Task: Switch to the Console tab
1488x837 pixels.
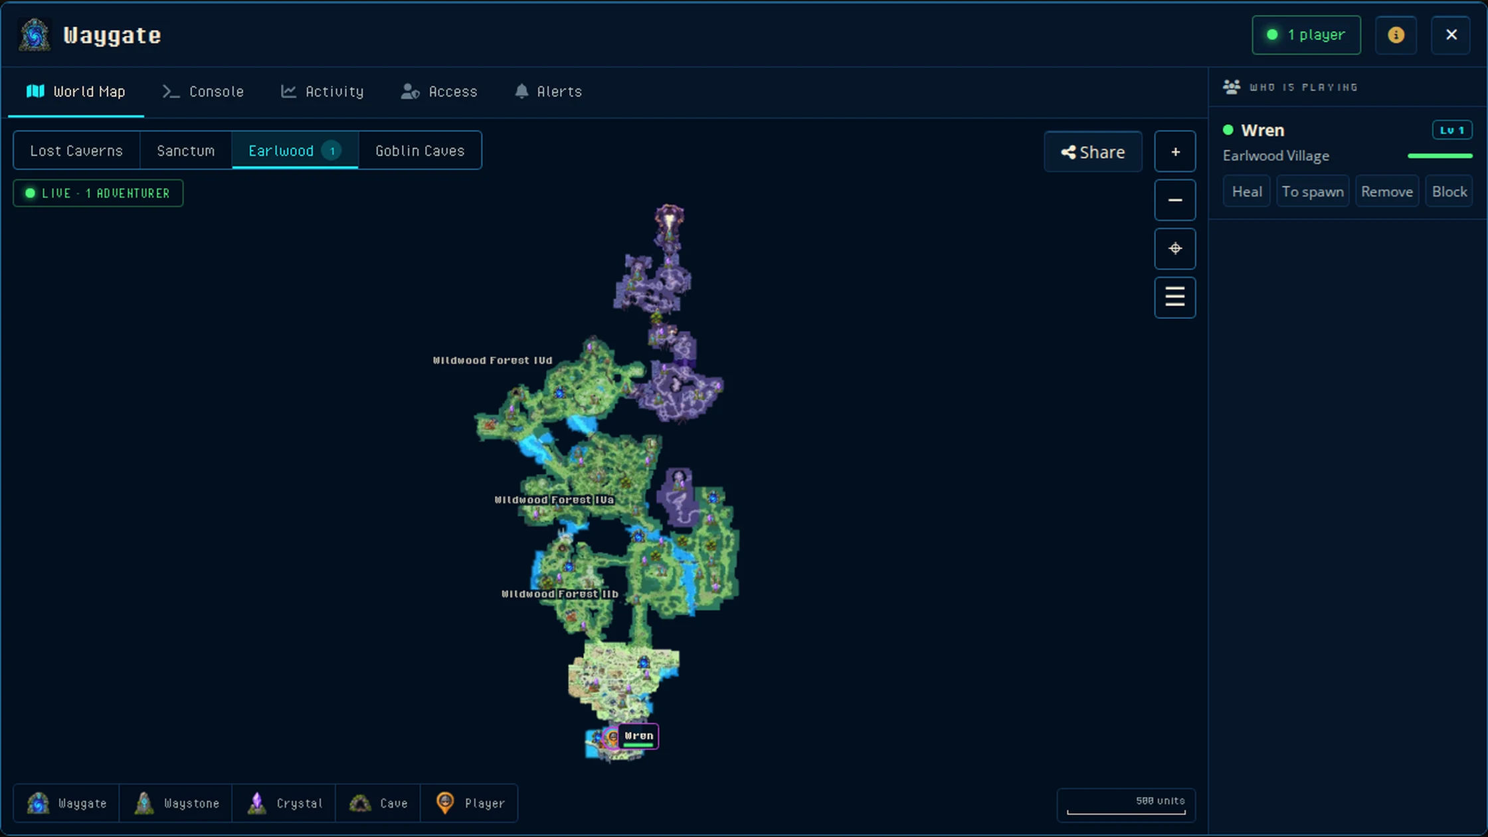Action: click(x=203, y=92)
